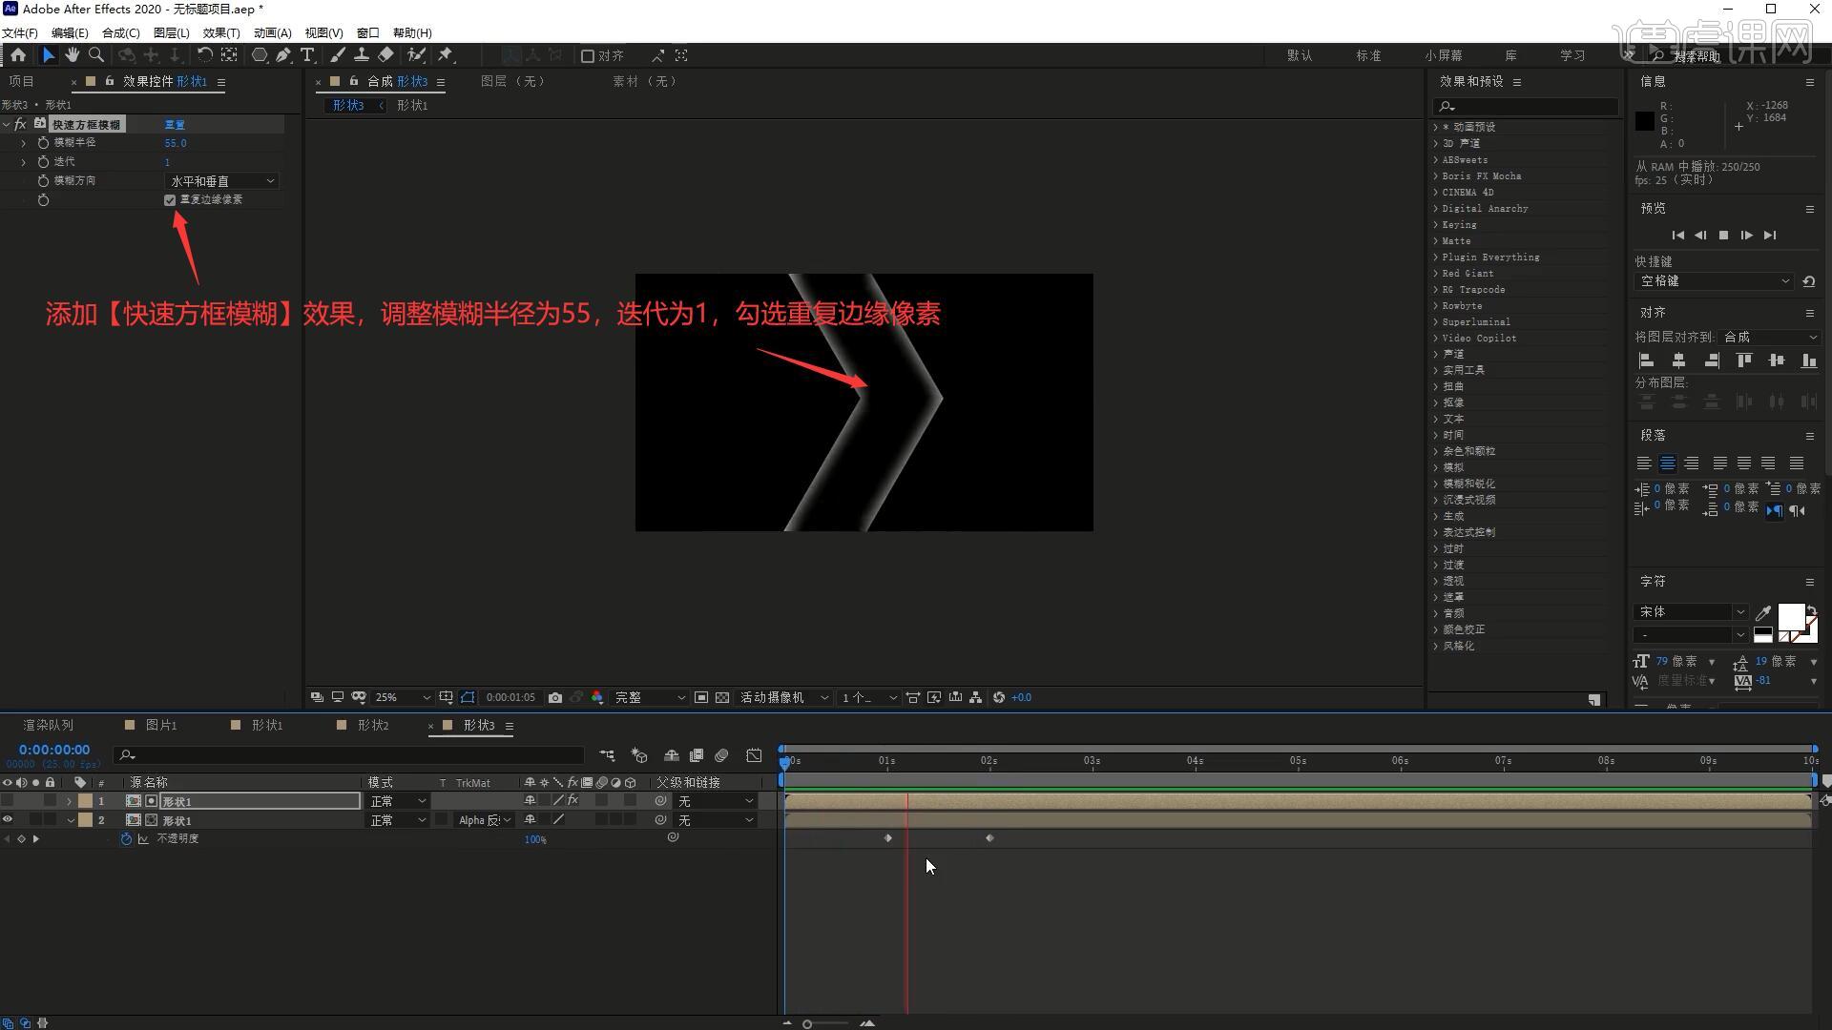Uncheck the 重复边缘像素 checkbox
The width and height of the screenshot is (1832, 1030).
tap(170, 200)
